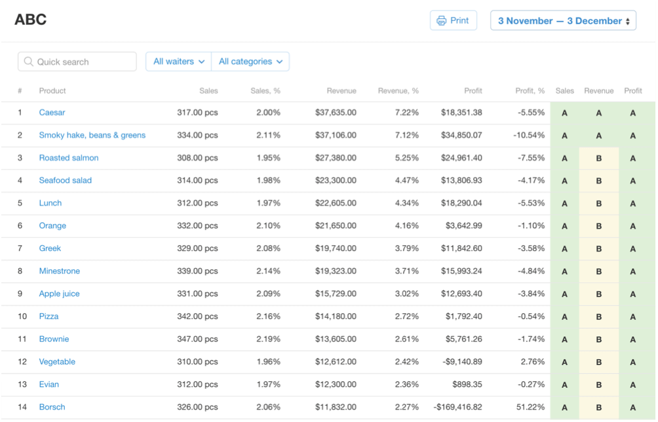Click the magnifier icon in Quick search
The image size is (658, 422).
[x=28, y=62]
